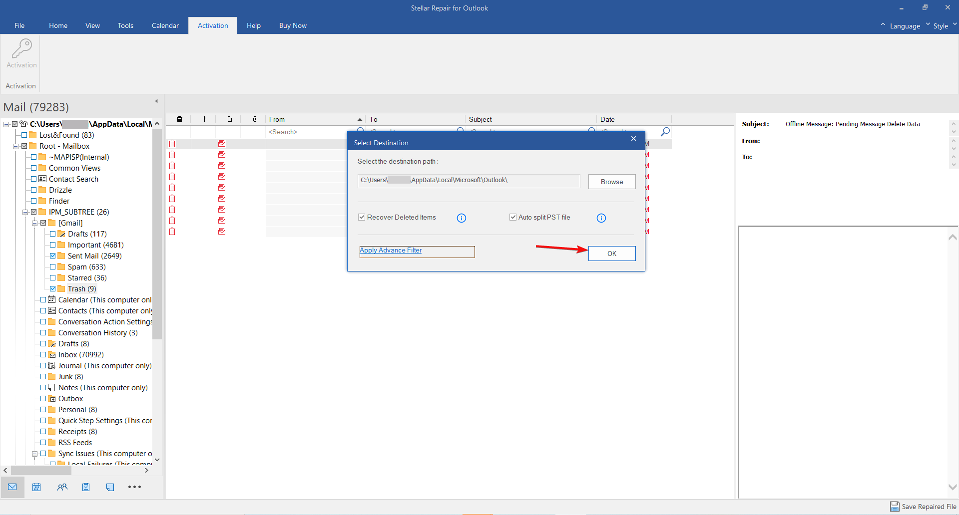Screen dimensions: 959x515
Task: Click info icon beside Recover Deleted Items
Action: [x=462, y=218]
